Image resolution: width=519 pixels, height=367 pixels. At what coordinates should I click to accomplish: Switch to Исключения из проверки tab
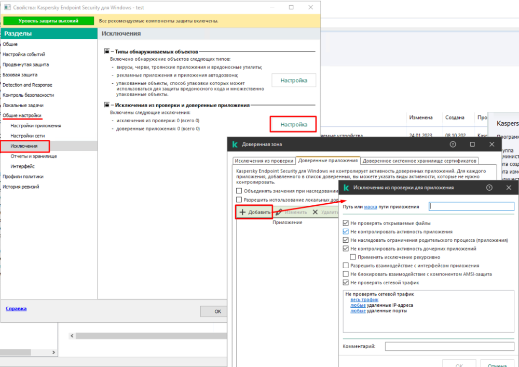(x=264, y=161)
